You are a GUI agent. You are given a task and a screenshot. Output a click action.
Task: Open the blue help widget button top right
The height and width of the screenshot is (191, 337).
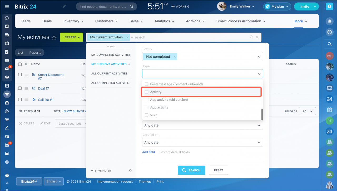pos(329,7)
